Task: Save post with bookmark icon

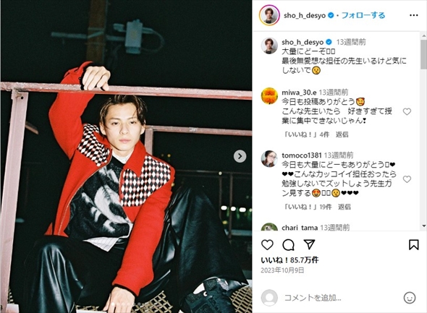Action: (414, 245)
